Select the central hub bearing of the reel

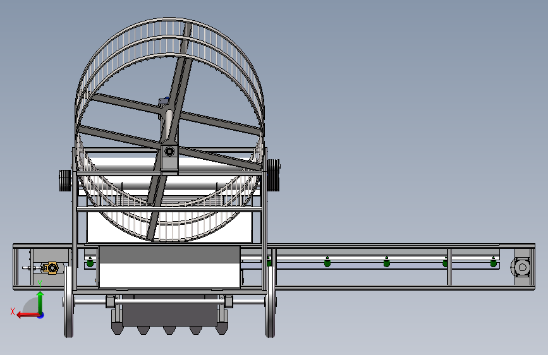coord(169,152)
